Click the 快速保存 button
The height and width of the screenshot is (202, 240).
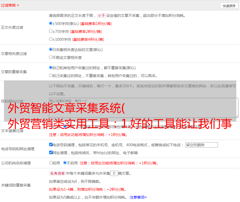(x=229, y=6)
